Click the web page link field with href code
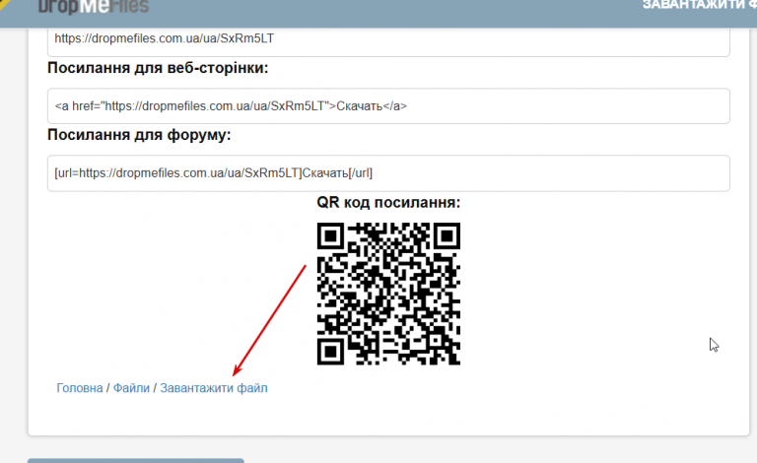Image resolution: width=757 pixels, height=463 pixels. click(388, 106)
